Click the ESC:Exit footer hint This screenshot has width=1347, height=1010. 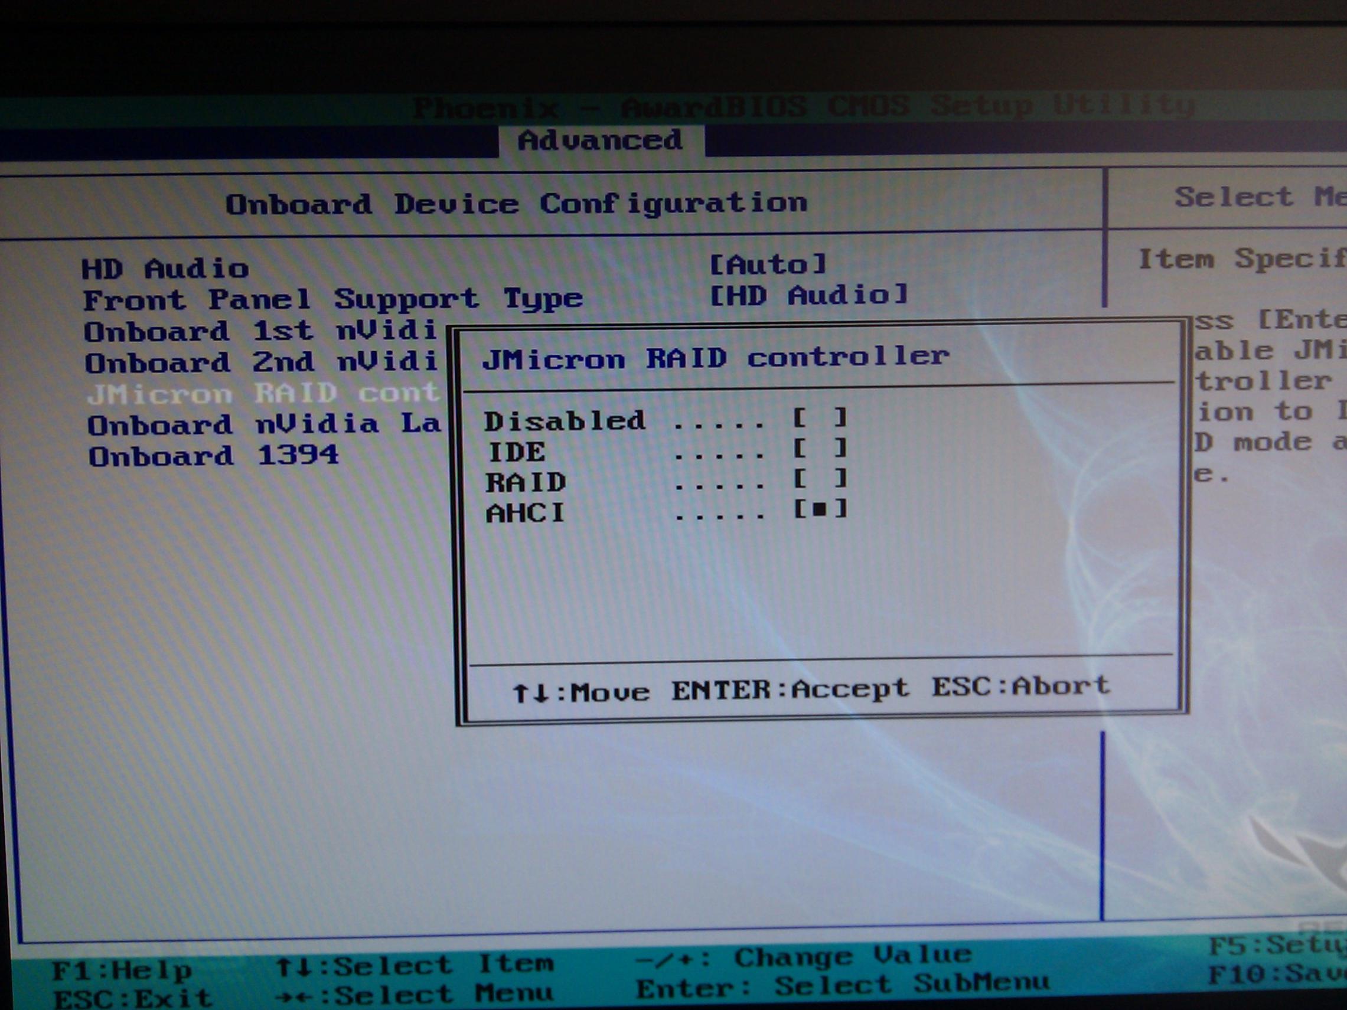[133, 998]
